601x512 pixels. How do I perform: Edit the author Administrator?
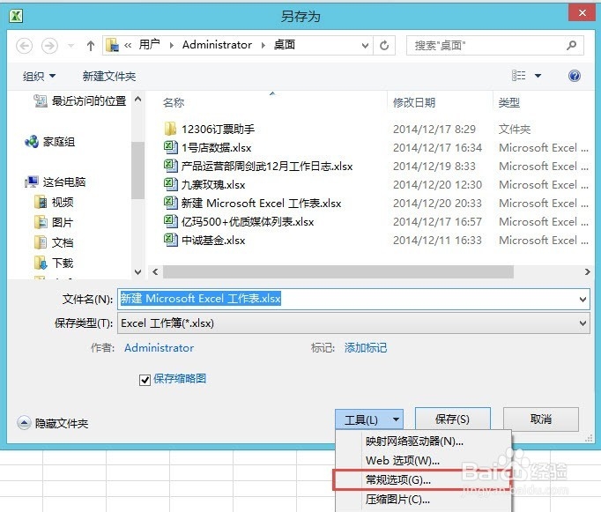tap(160, 347)
